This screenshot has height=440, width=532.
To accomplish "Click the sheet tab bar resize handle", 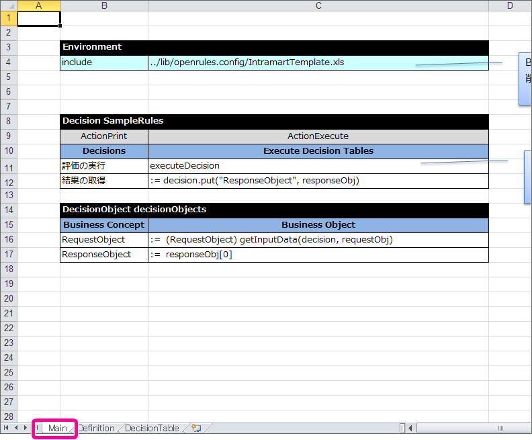I will click(x=402, y=428).
